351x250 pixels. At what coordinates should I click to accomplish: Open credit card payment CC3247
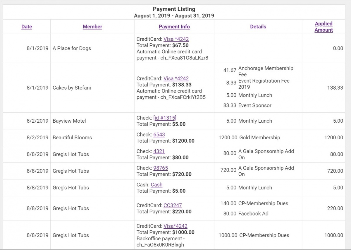173,205
